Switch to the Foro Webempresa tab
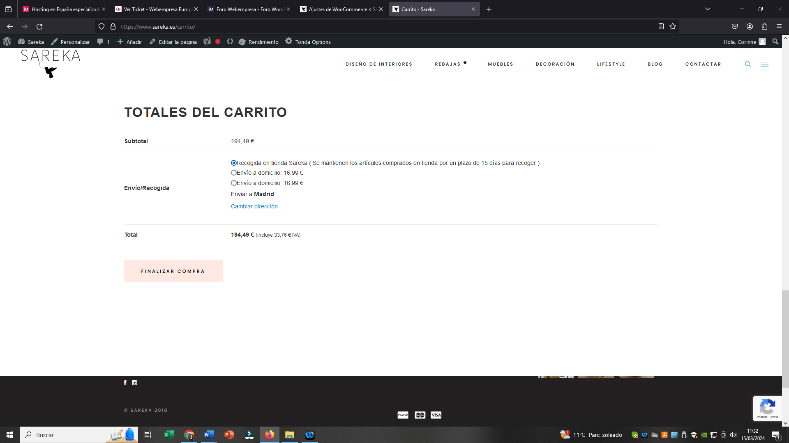 (249, 9)
